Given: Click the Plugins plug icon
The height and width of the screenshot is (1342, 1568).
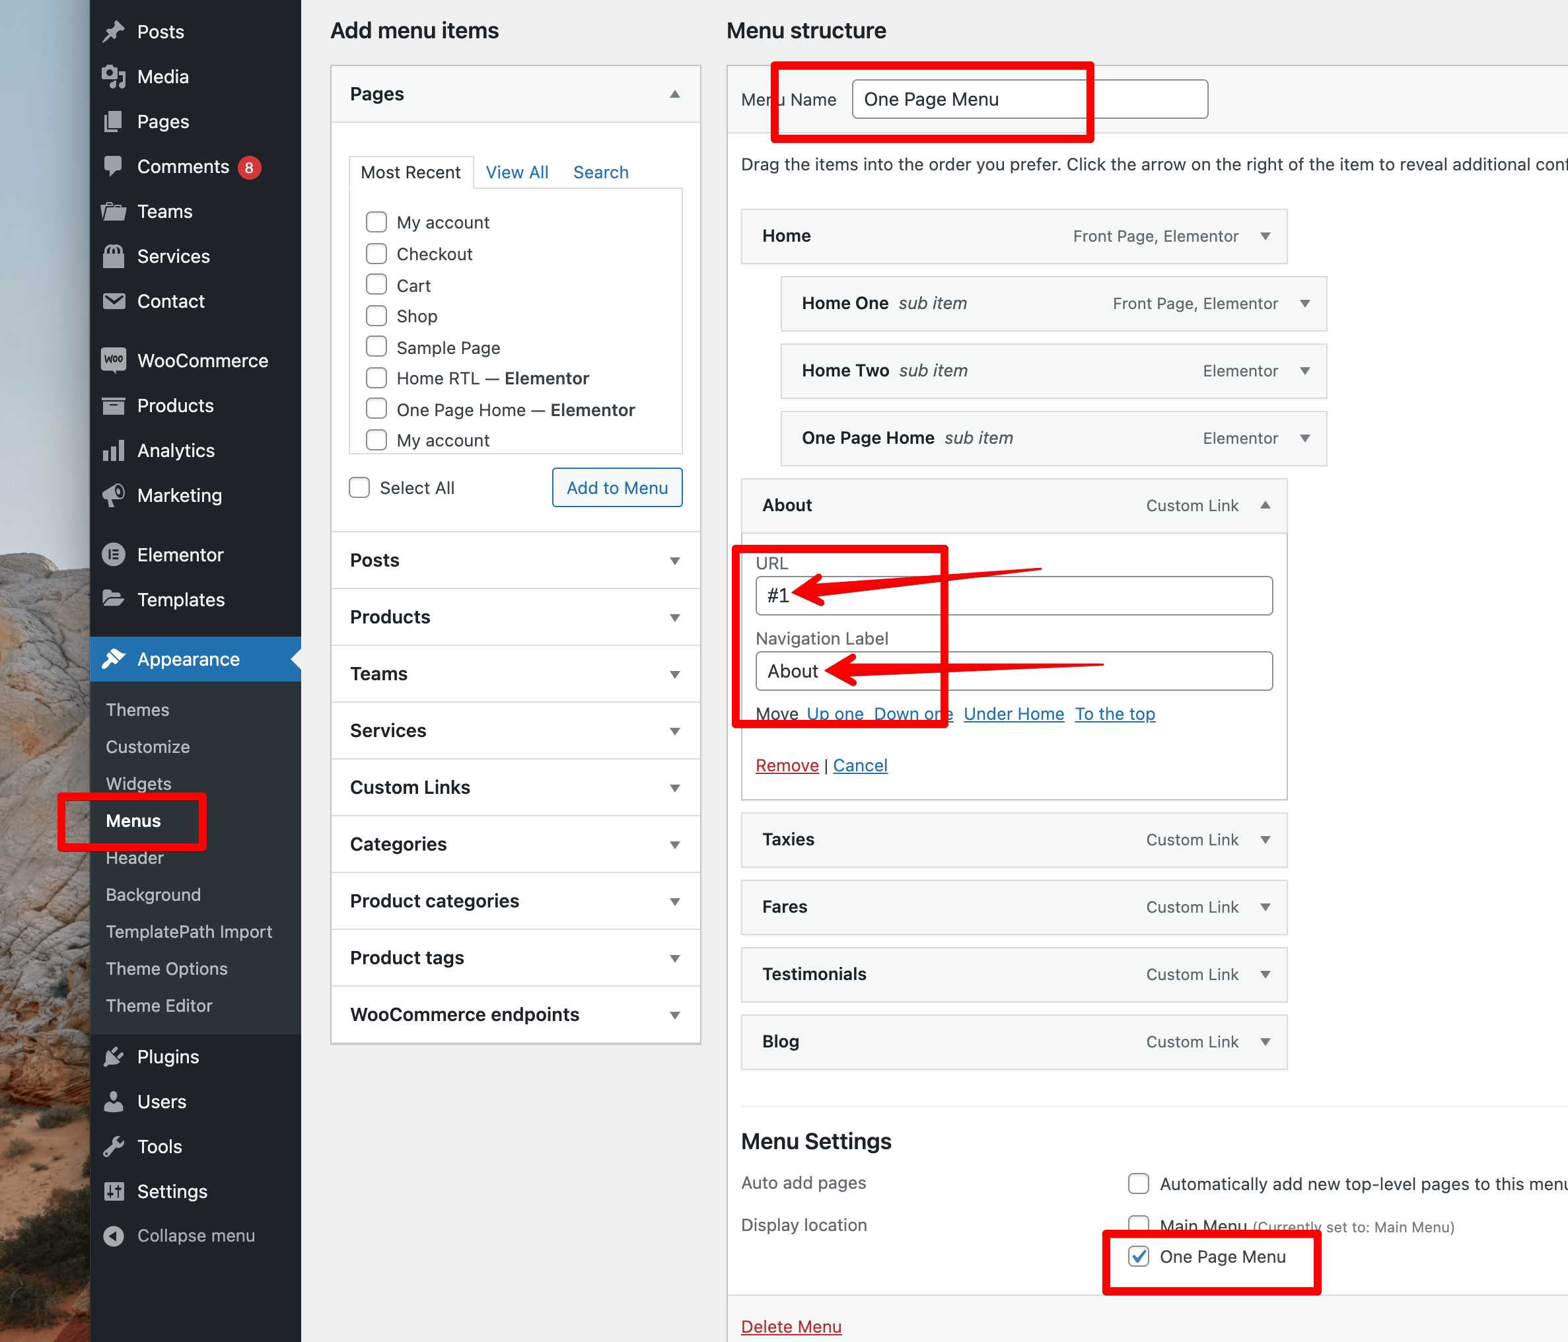Looking at the screenshot, I should coord(114,1057).
